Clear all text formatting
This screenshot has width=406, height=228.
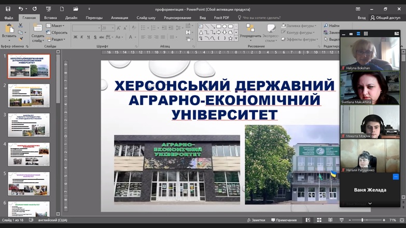pos(134,28)
